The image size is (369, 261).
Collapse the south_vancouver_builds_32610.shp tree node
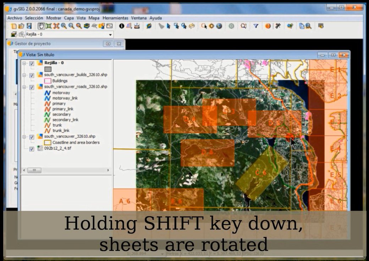(24, 75)
